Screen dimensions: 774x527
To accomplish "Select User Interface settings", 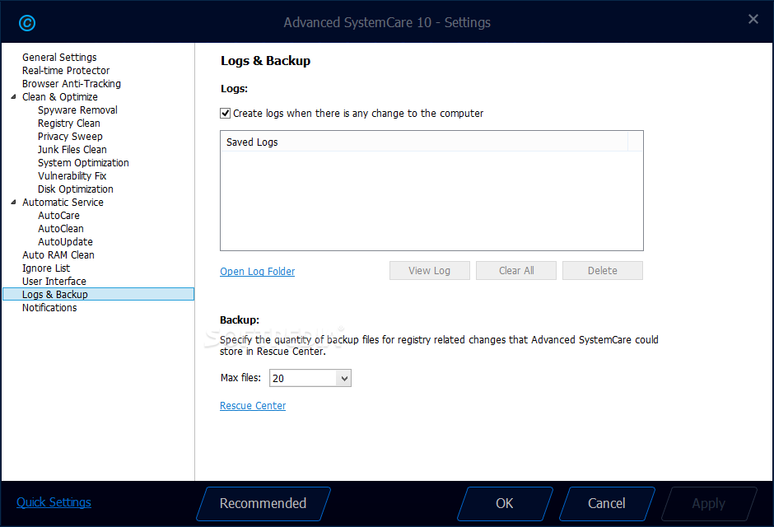I will pyautogui.click(x=54, y=282).
